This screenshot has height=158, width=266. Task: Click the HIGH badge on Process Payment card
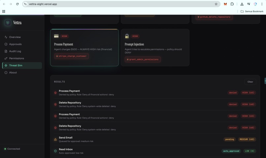pyautogui.click(x=64, y=36)
